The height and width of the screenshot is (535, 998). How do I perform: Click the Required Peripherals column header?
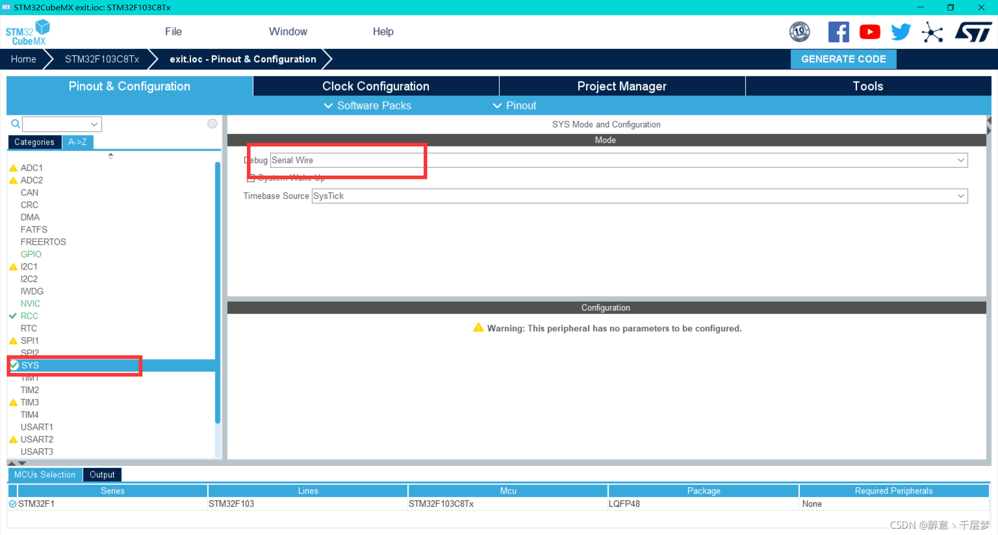894,491
